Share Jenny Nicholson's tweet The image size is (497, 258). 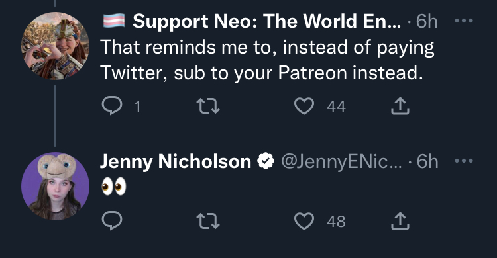(x=400, y=221)
